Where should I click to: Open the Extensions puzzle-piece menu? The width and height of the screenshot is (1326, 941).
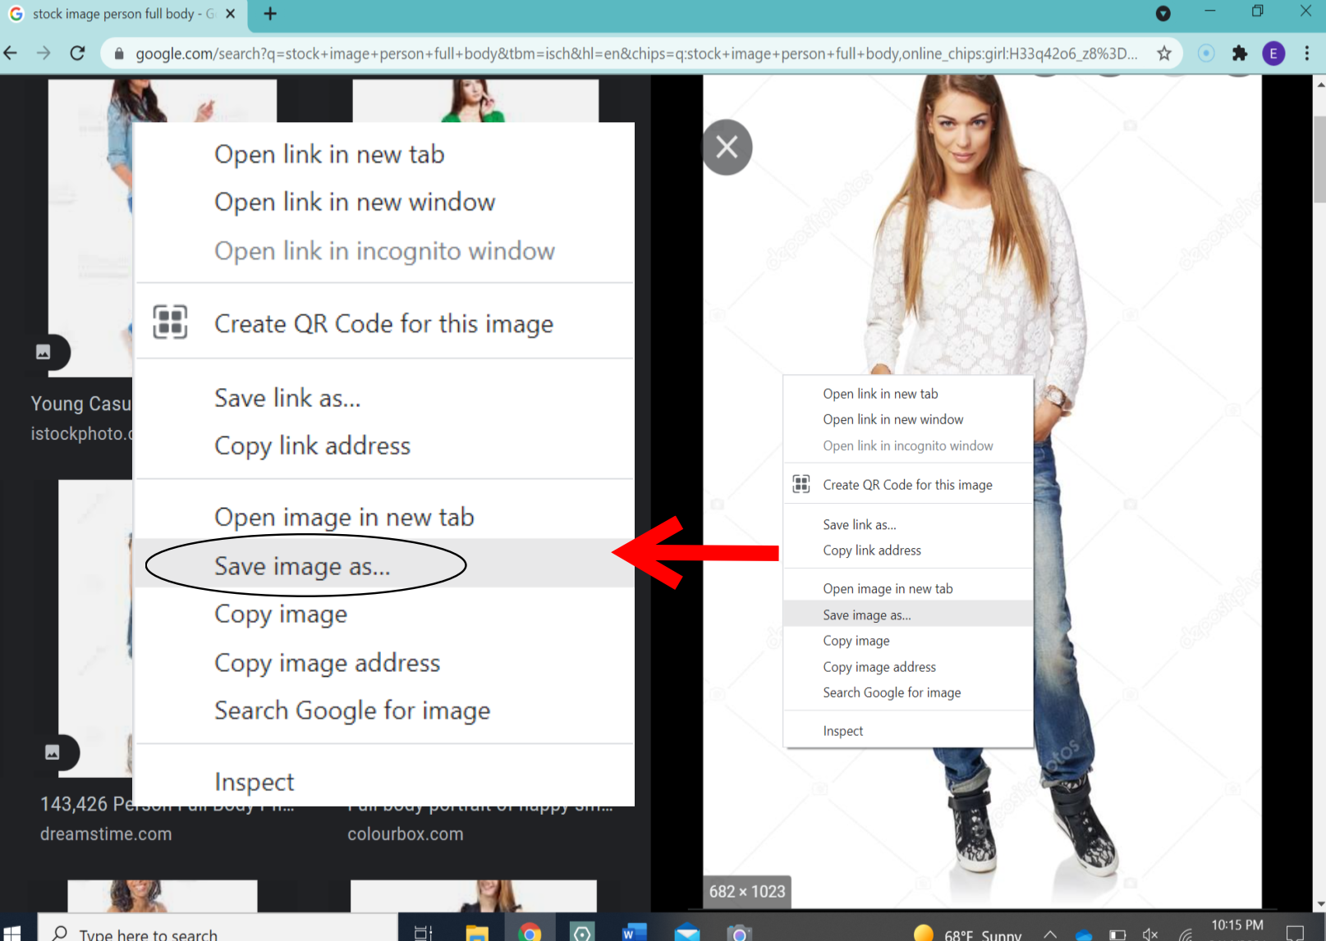1240,53
